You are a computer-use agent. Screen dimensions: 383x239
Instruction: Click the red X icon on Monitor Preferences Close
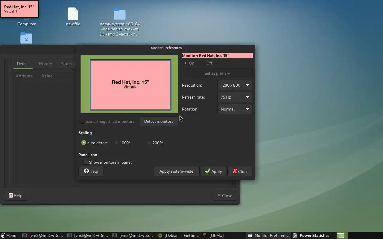(235, 171)
